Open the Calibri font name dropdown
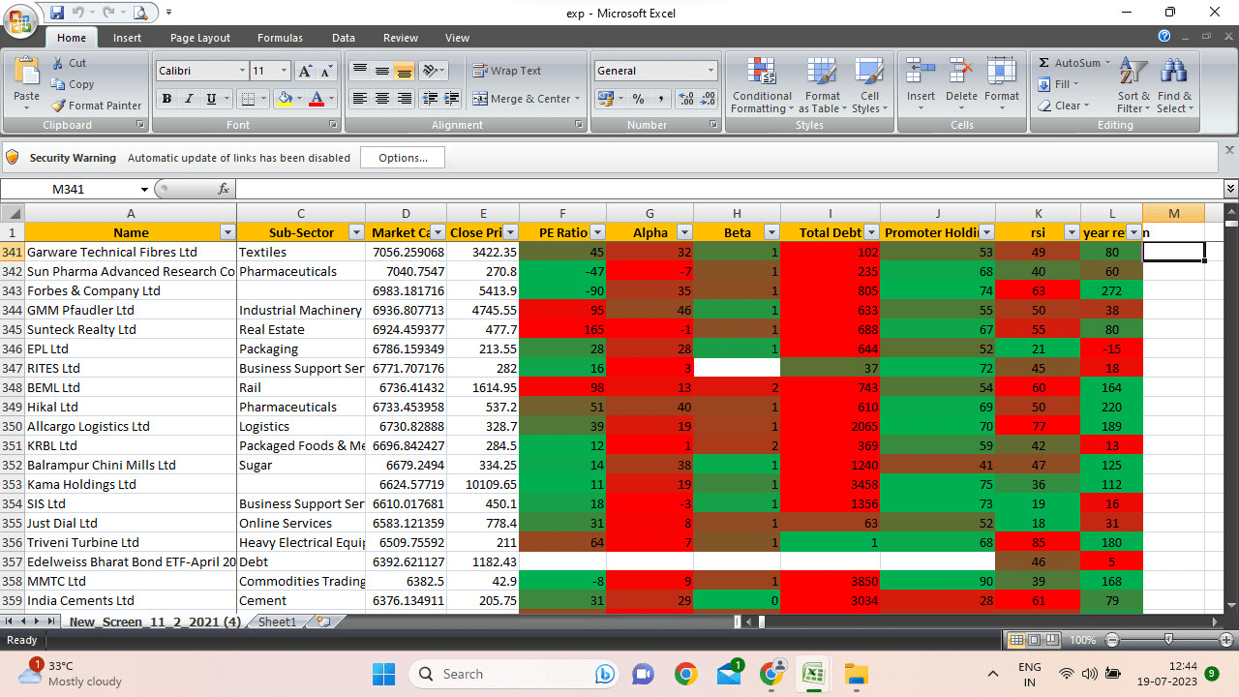 click(x=242, y=71)
